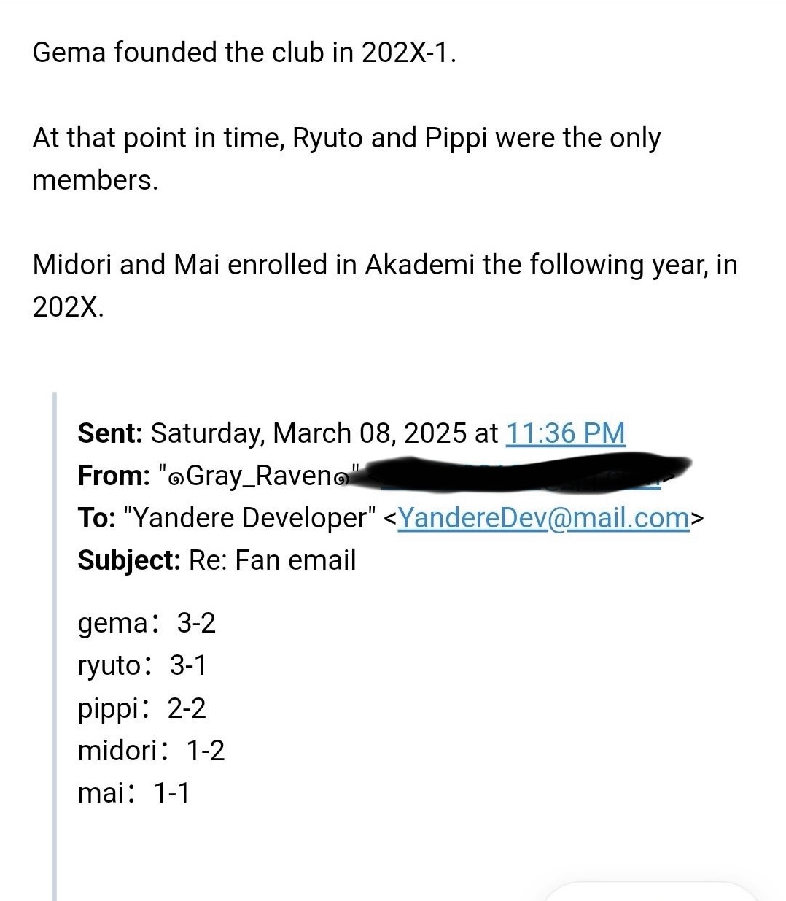Open the YandereDev@mail.com address link
This screenshot has height=901, width=786.
[543, 518]
